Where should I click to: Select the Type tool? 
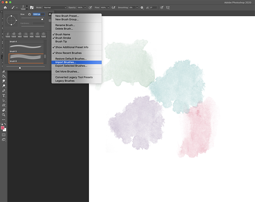4,96
